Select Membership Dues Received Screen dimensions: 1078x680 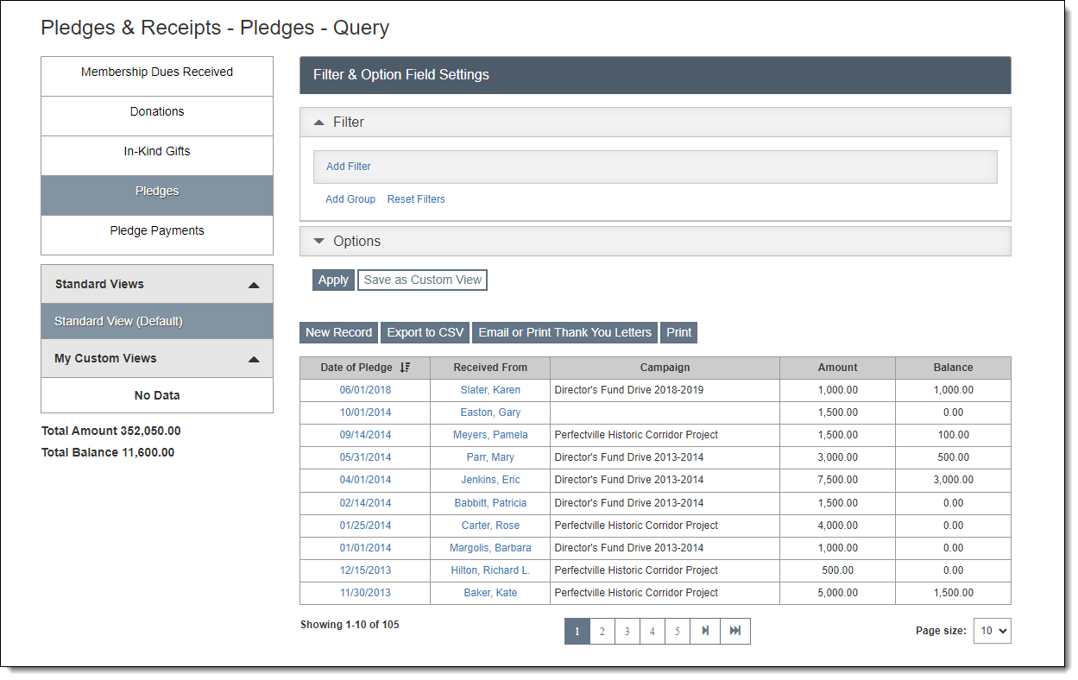[x=157, y=72]
